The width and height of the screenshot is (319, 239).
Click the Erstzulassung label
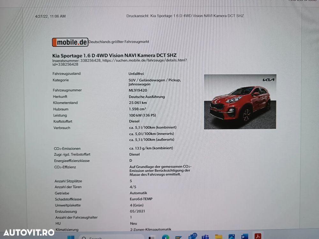click(66, 212)
